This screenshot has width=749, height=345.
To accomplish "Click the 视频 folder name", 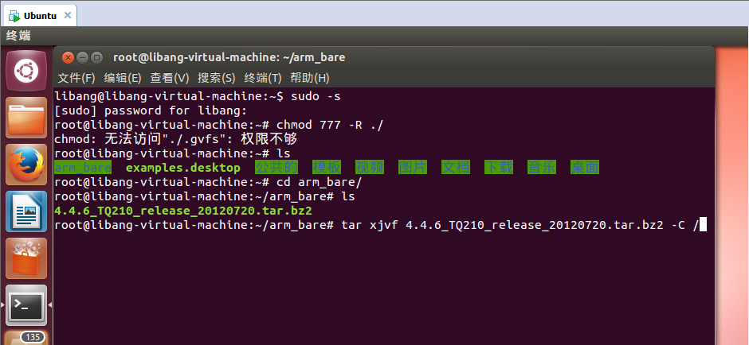I will click(x=370, y=168).
